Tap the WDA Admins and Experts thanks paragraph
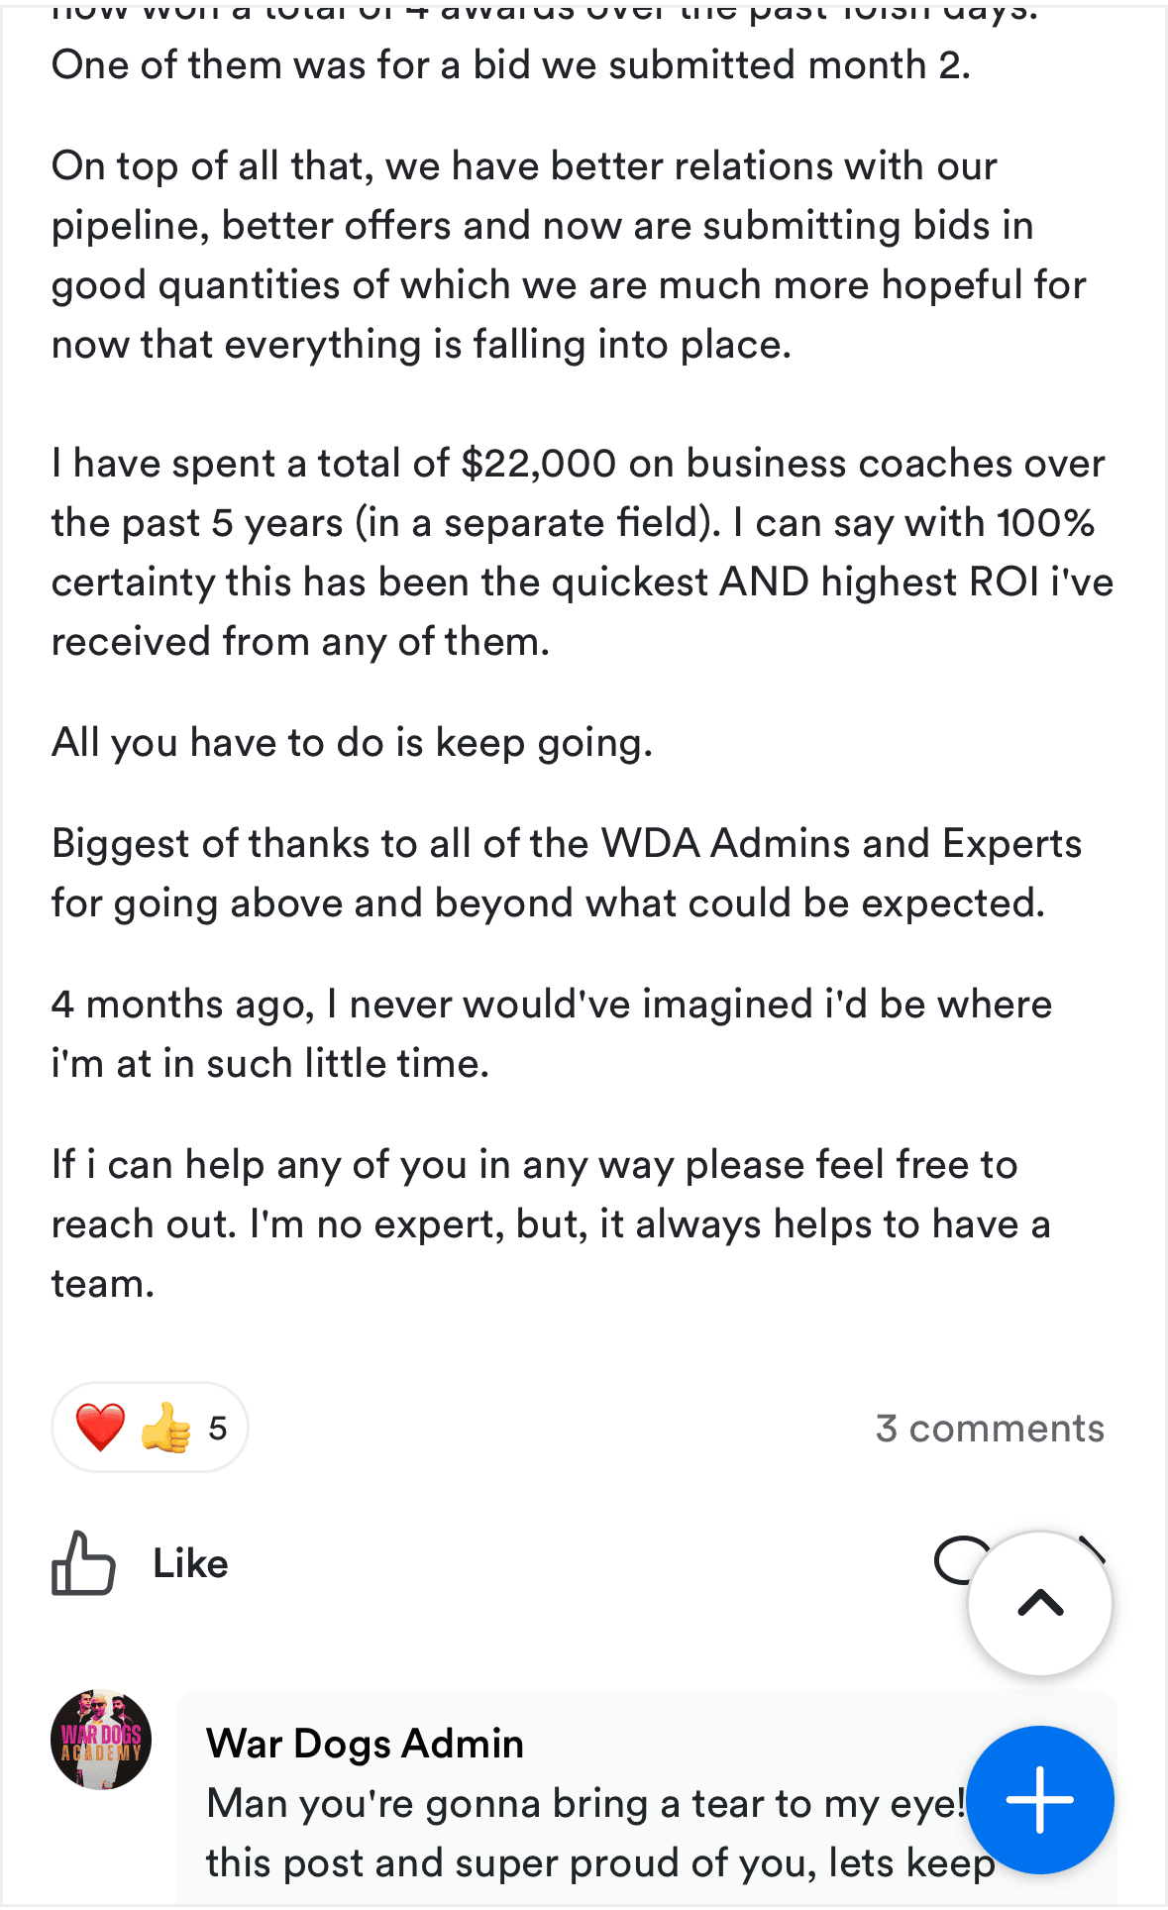The height and width of the screenshot is (1910, 1168). [x=567, y=873]
